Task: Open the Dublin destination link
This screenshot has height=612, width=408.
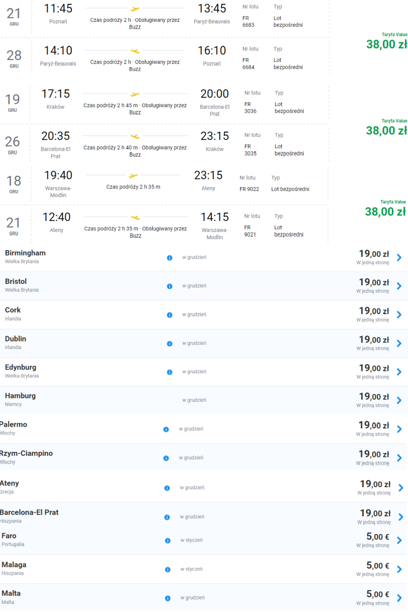Action: (x=16, y=339)
